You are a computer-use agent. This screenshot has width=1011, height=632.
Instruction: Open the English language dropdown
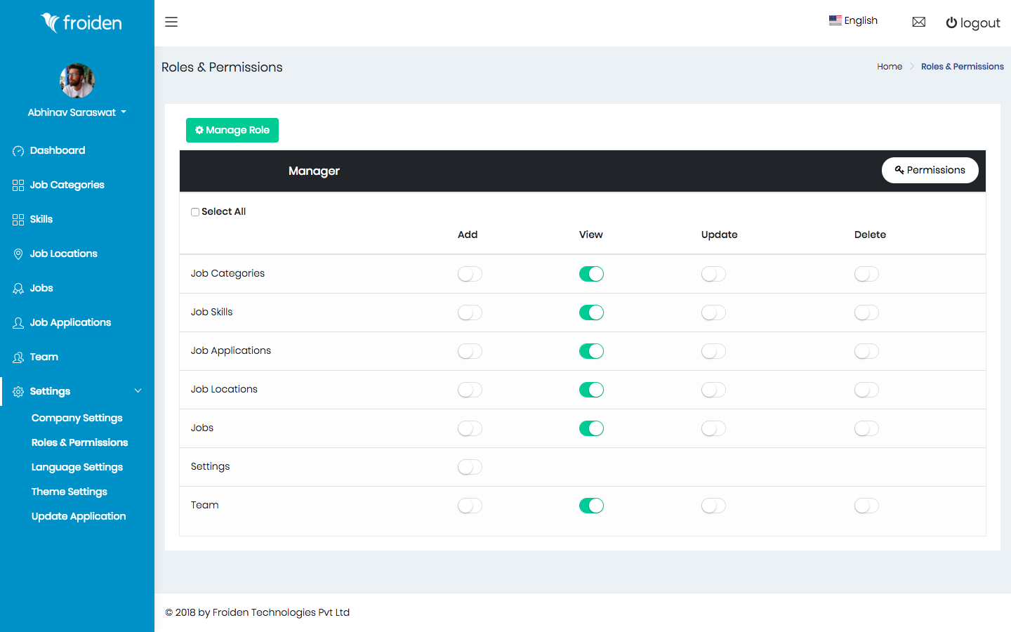(x=853, y=20)
